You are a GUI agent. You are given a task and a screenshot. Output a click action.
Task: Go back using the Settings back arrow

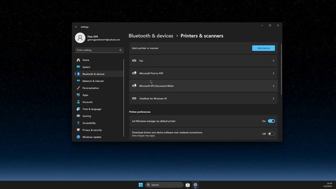click(76, 27)
